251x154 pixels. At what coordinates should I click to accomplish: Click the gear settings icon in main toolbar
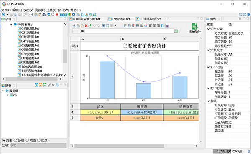[x=74, y=15]
